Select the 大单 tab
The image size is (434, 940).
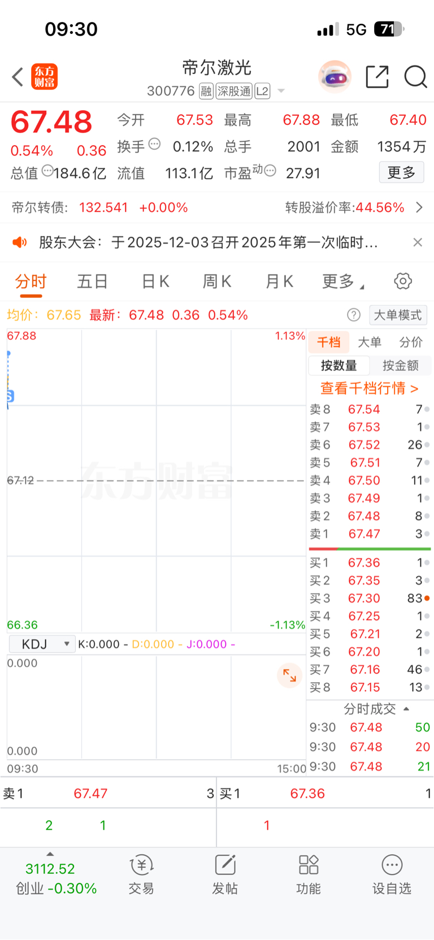coord(370,342)
